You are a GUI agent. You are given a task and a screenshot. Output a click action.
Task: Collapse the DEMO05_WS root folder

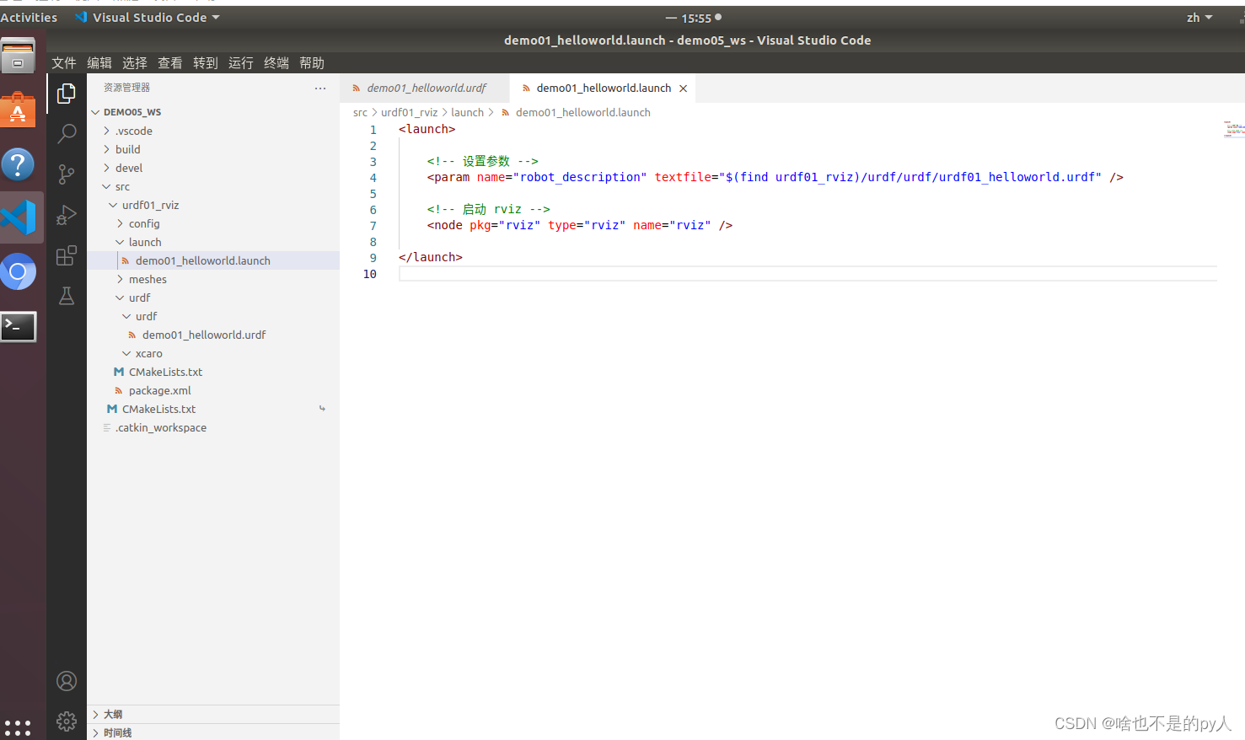(213, 112)
